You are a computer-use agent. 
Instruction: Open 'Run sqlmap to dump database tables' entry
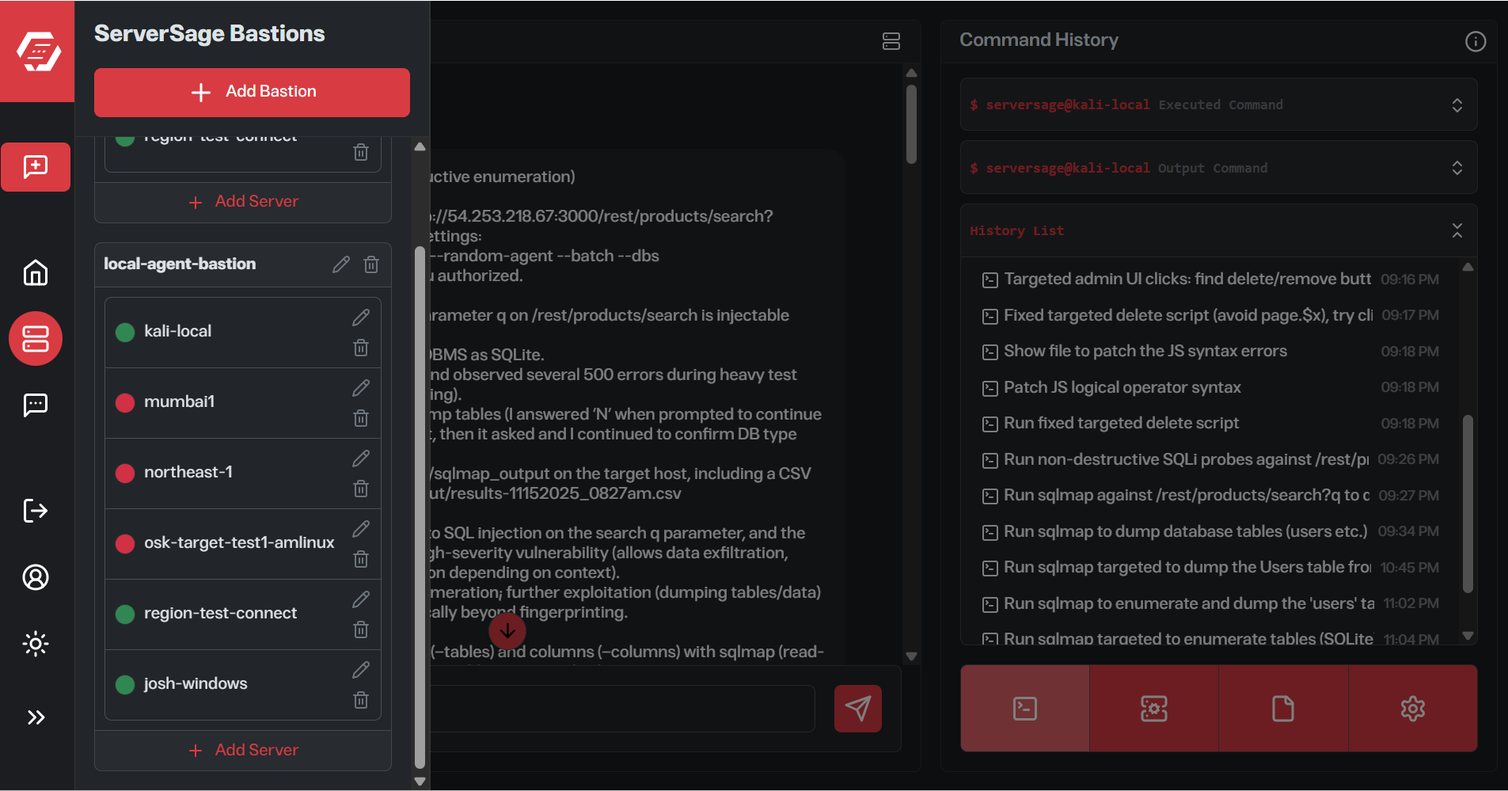point(1211,532)
